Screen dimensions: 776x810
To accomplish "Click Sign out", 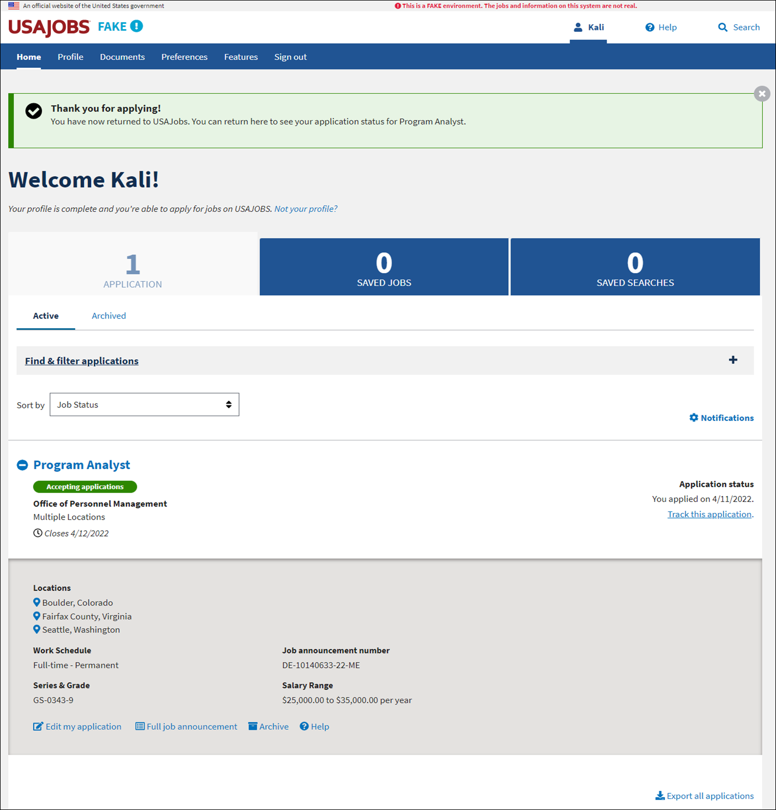I will (290, 57).
